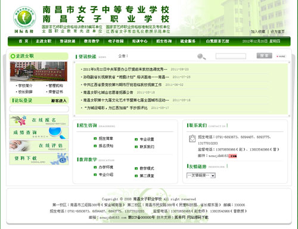This screenshot has height=229, width=298.
Task: Open the 办学环境 link
Action: pyautogui.click(x=106, y=167)
